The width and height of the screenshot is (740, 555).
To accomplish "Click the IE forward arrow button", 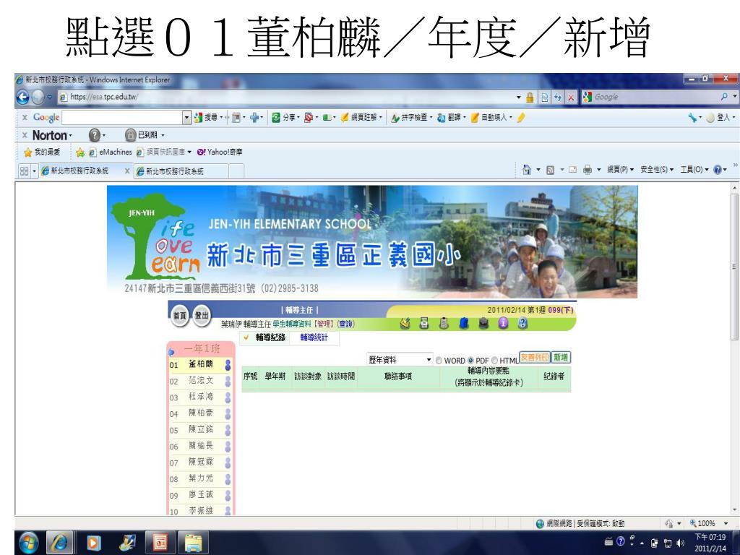I will (38, 98).
